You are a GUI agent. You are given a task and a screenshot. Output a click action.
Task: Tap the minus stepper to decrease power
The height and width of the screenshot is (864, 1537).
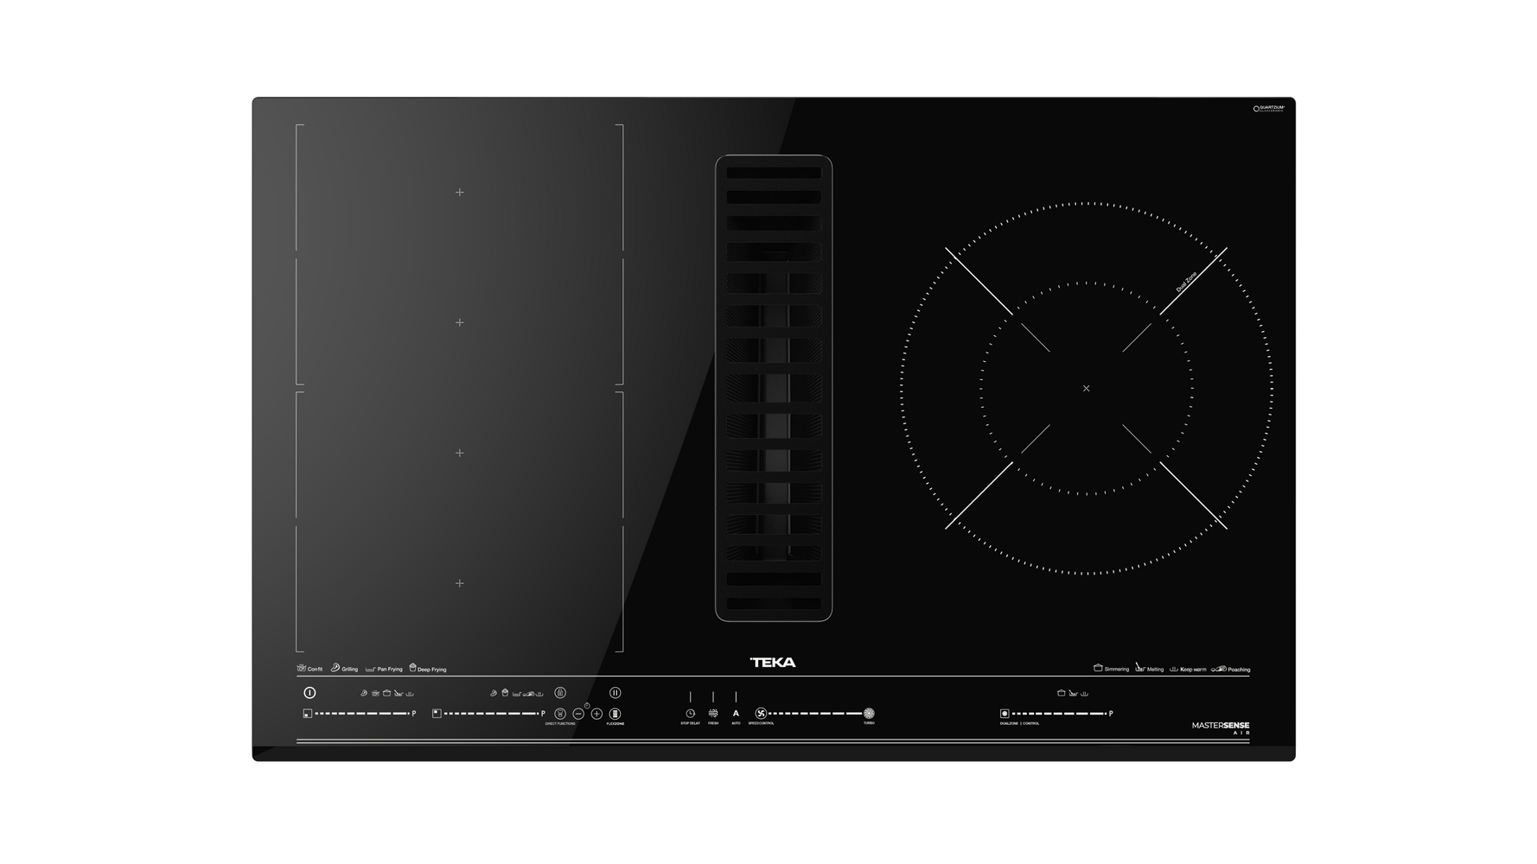point(577,713)
